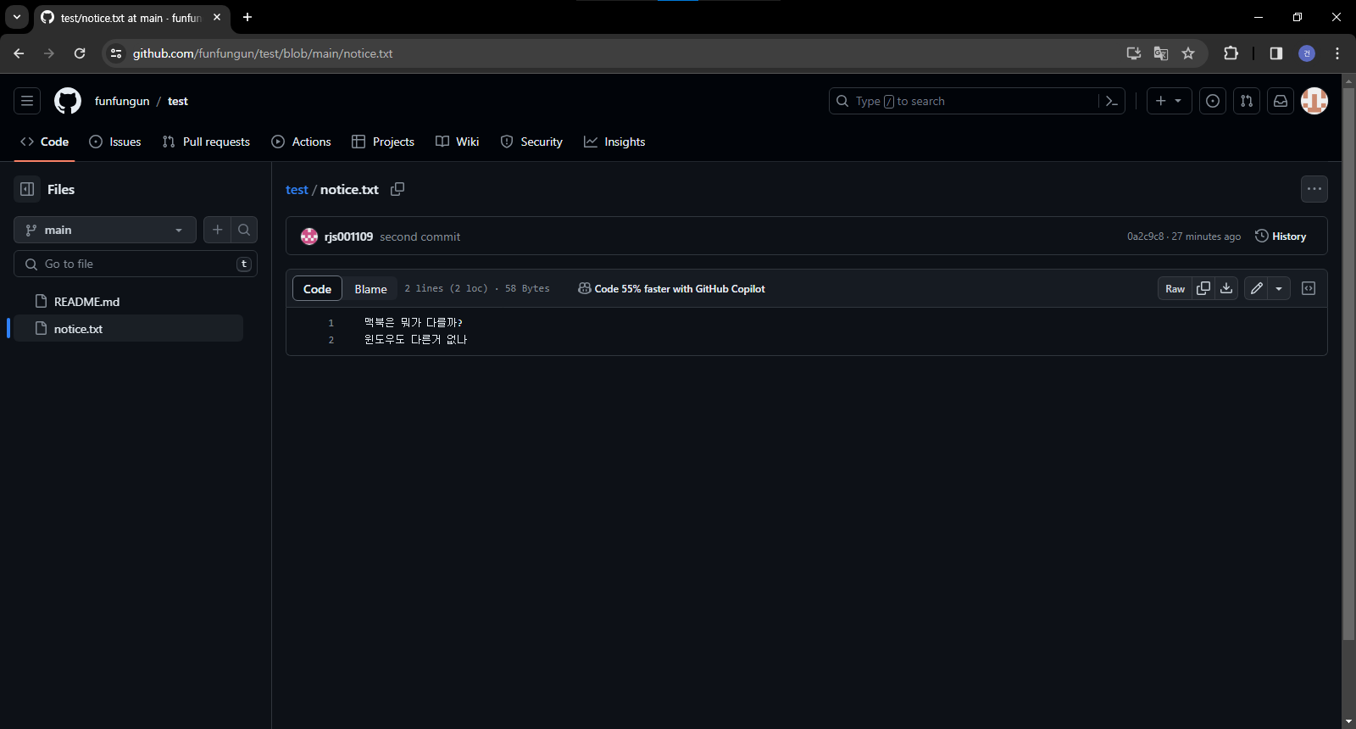
Task: Open Chrome three-dot menu
Action: click(1337, 53)
